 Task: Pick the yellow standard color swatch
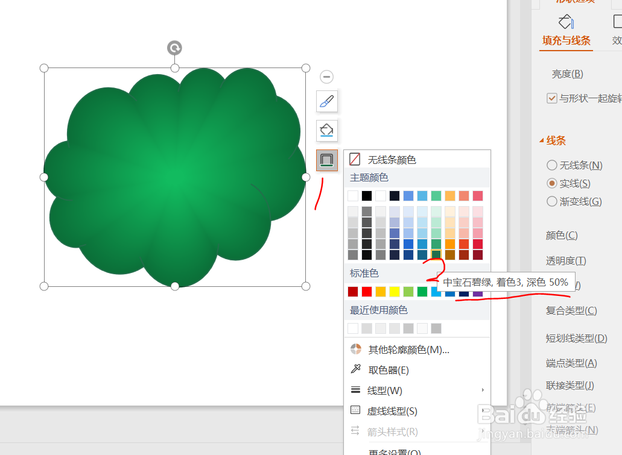(395, 292)
